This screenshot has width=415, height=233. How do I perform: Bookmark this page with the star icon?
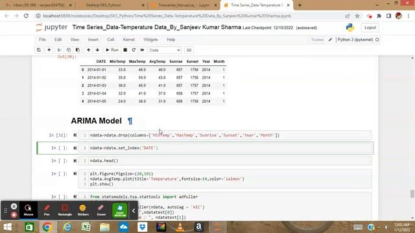pyautogui.click(x=357, y=16)
